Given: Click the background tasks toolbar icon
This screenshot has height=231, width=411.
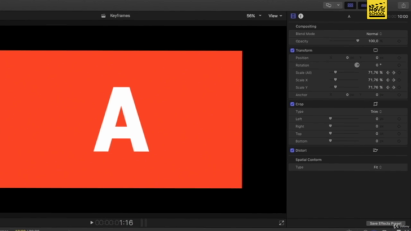Looking at the screenshot, I should (x=328, y=5).
